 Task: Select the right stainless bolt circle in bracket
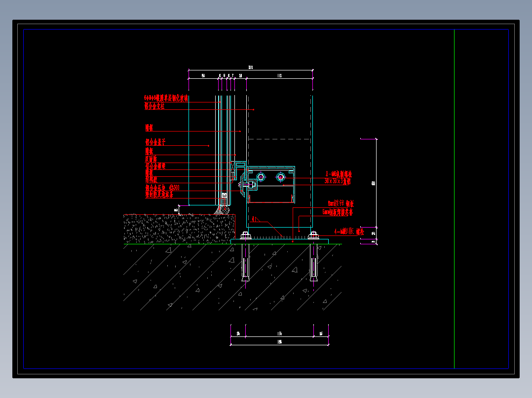[281, 177]
